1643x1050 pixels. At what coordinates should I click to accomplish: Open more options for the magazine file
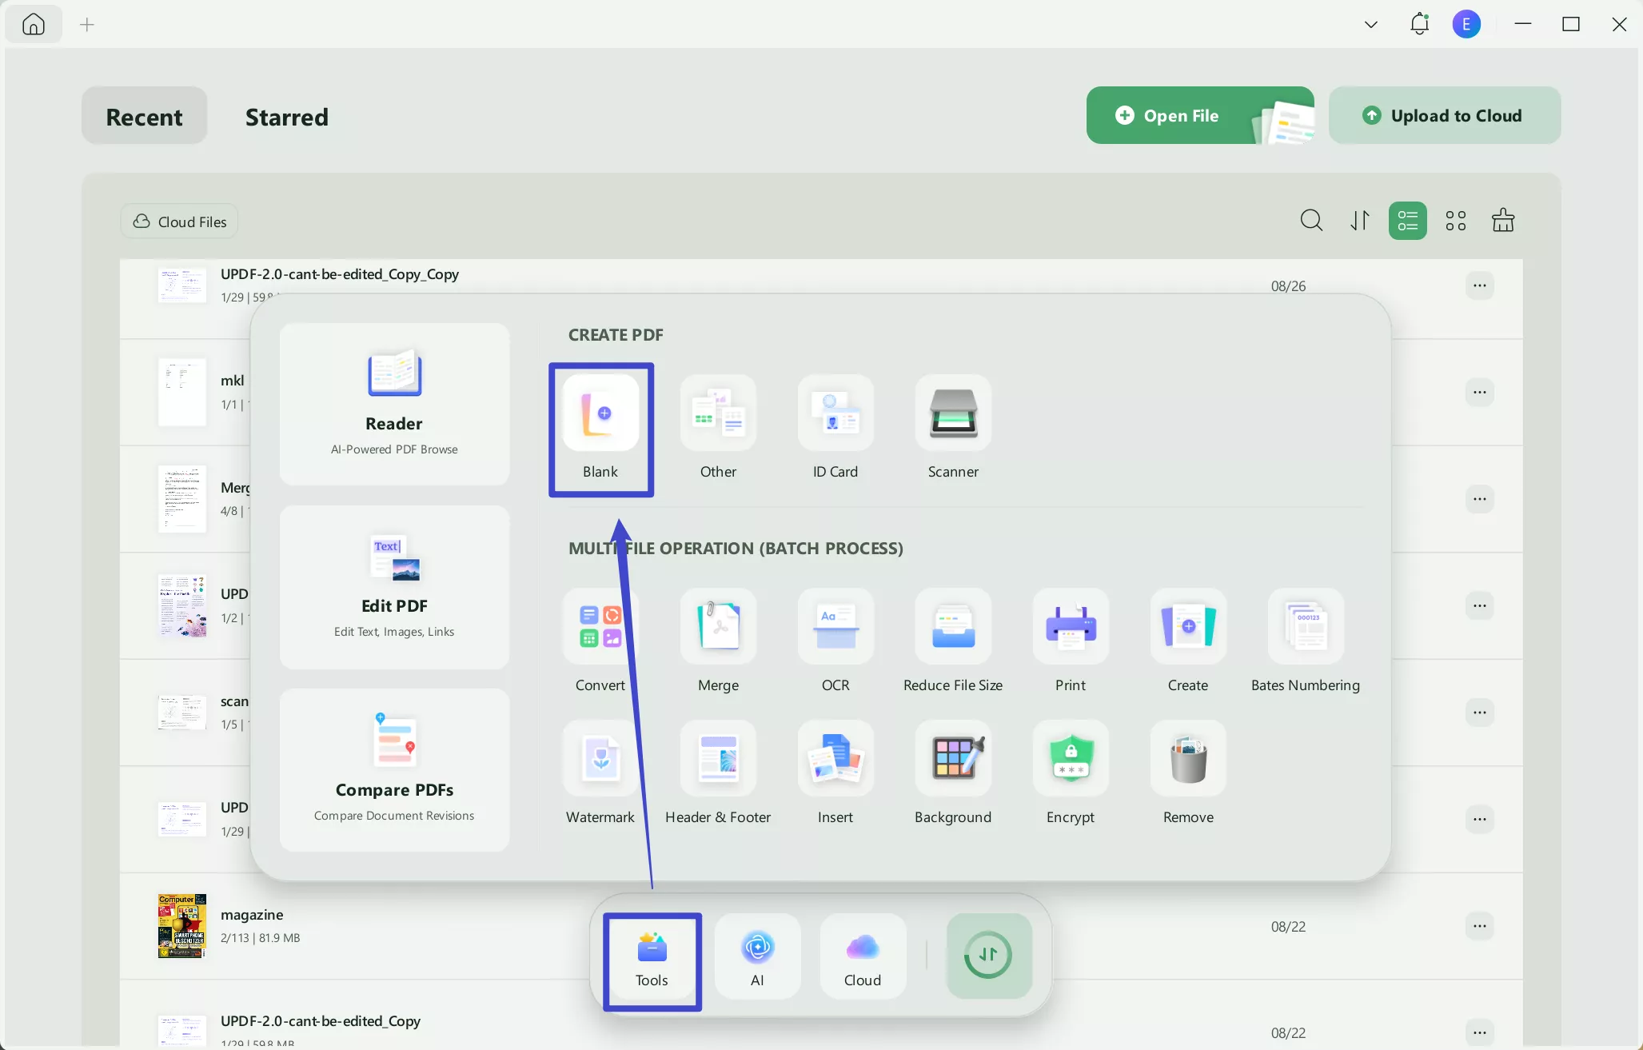coord(1480,925)
